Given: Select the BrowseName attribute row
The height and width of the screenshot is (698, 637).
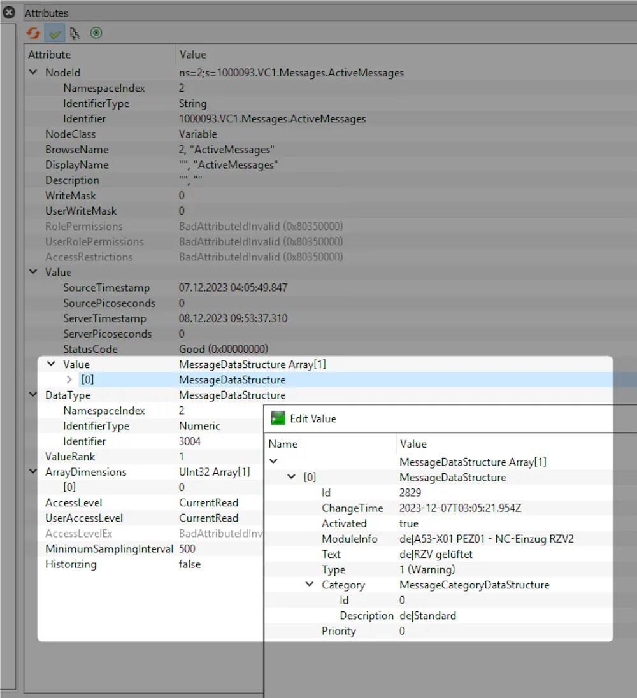Looking at the screenshot, I should [x=331, y=150].
